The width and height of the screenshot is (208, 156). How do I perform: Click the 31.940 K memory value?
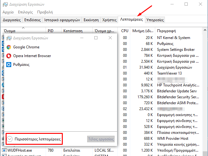click(x=146, y=67)
